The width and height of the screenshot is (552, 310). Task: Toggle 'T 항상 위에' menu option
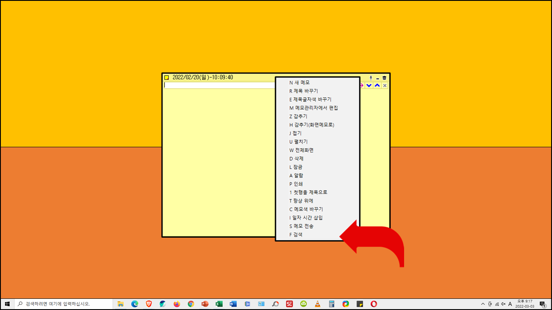tap(317, 201)
